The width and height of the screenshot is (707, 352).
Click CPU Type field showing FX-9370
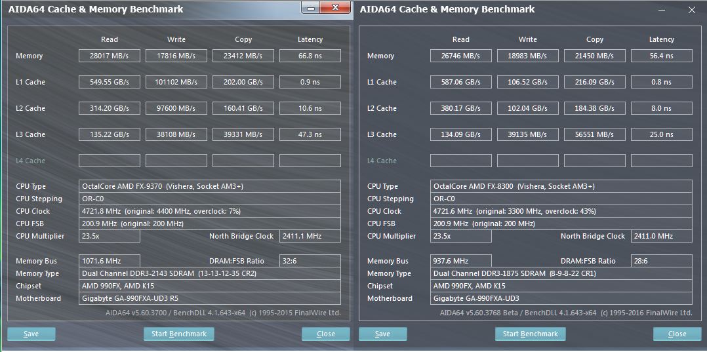click(x=210, y=186)
